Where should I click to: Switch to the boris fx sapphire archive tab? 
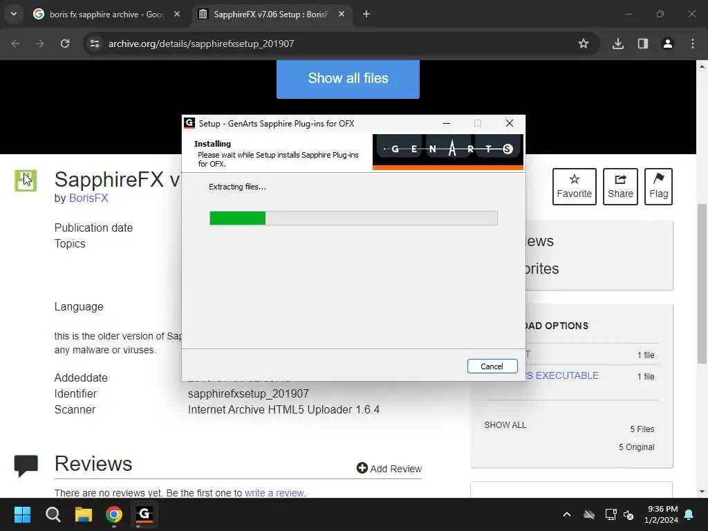(x=106, y=15)
